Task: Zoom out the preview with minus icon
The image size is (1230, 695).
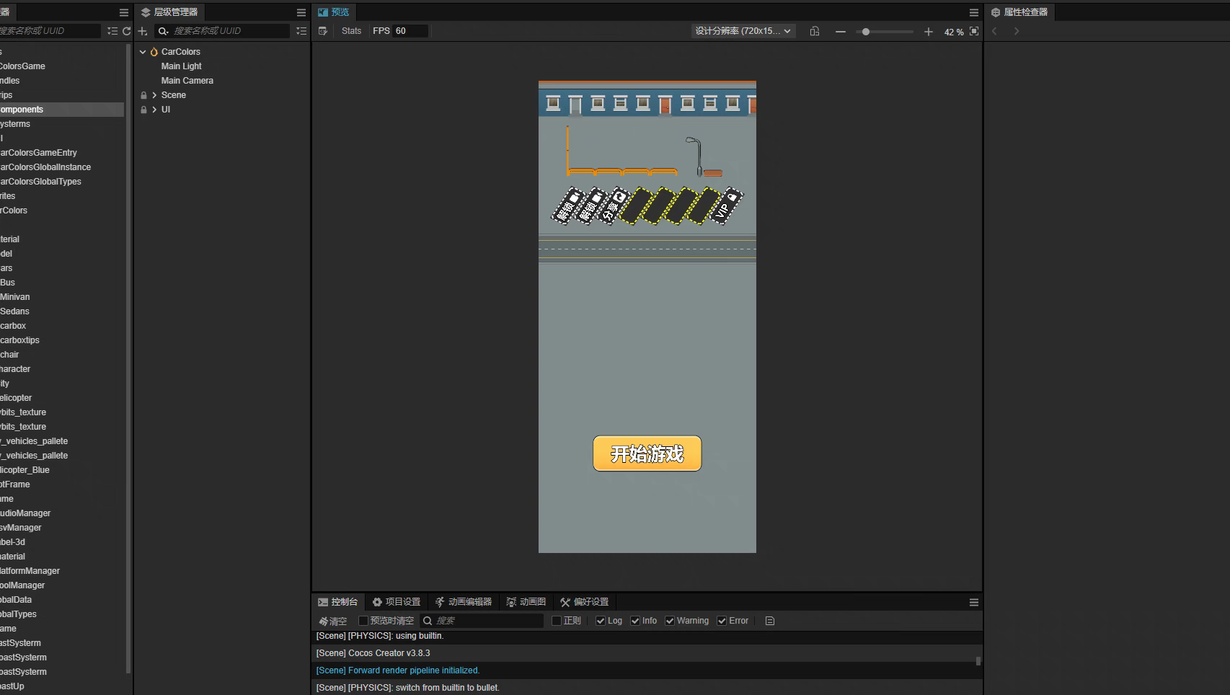Action: coord(841,32)
